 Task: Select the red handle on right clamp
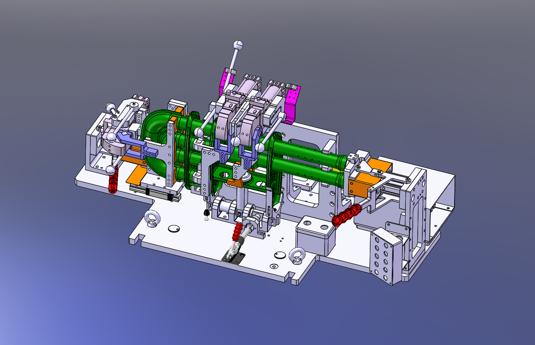click(346, 215)
